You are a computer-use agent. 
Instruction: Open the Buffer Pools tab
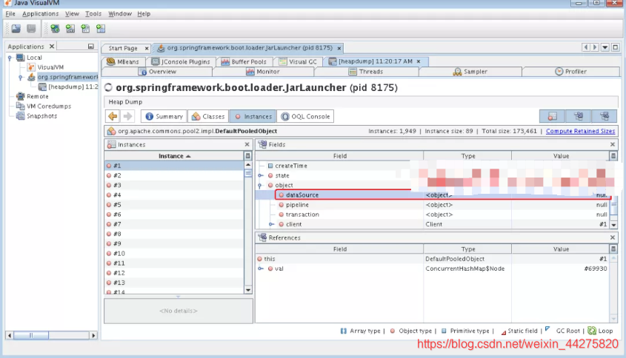pyautogui.click(x=244, y=62)
